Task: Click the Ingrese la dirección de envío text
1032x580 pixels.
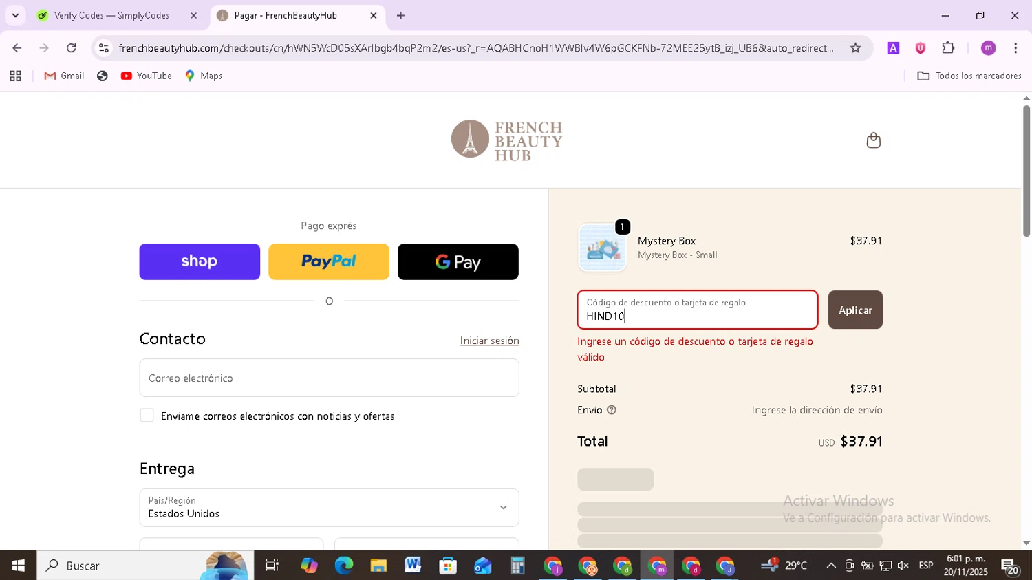Action: (x=817, y=410)
